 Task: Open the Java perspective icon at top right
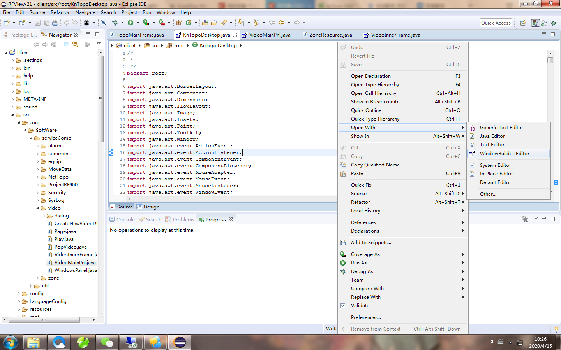coord(535,23)
